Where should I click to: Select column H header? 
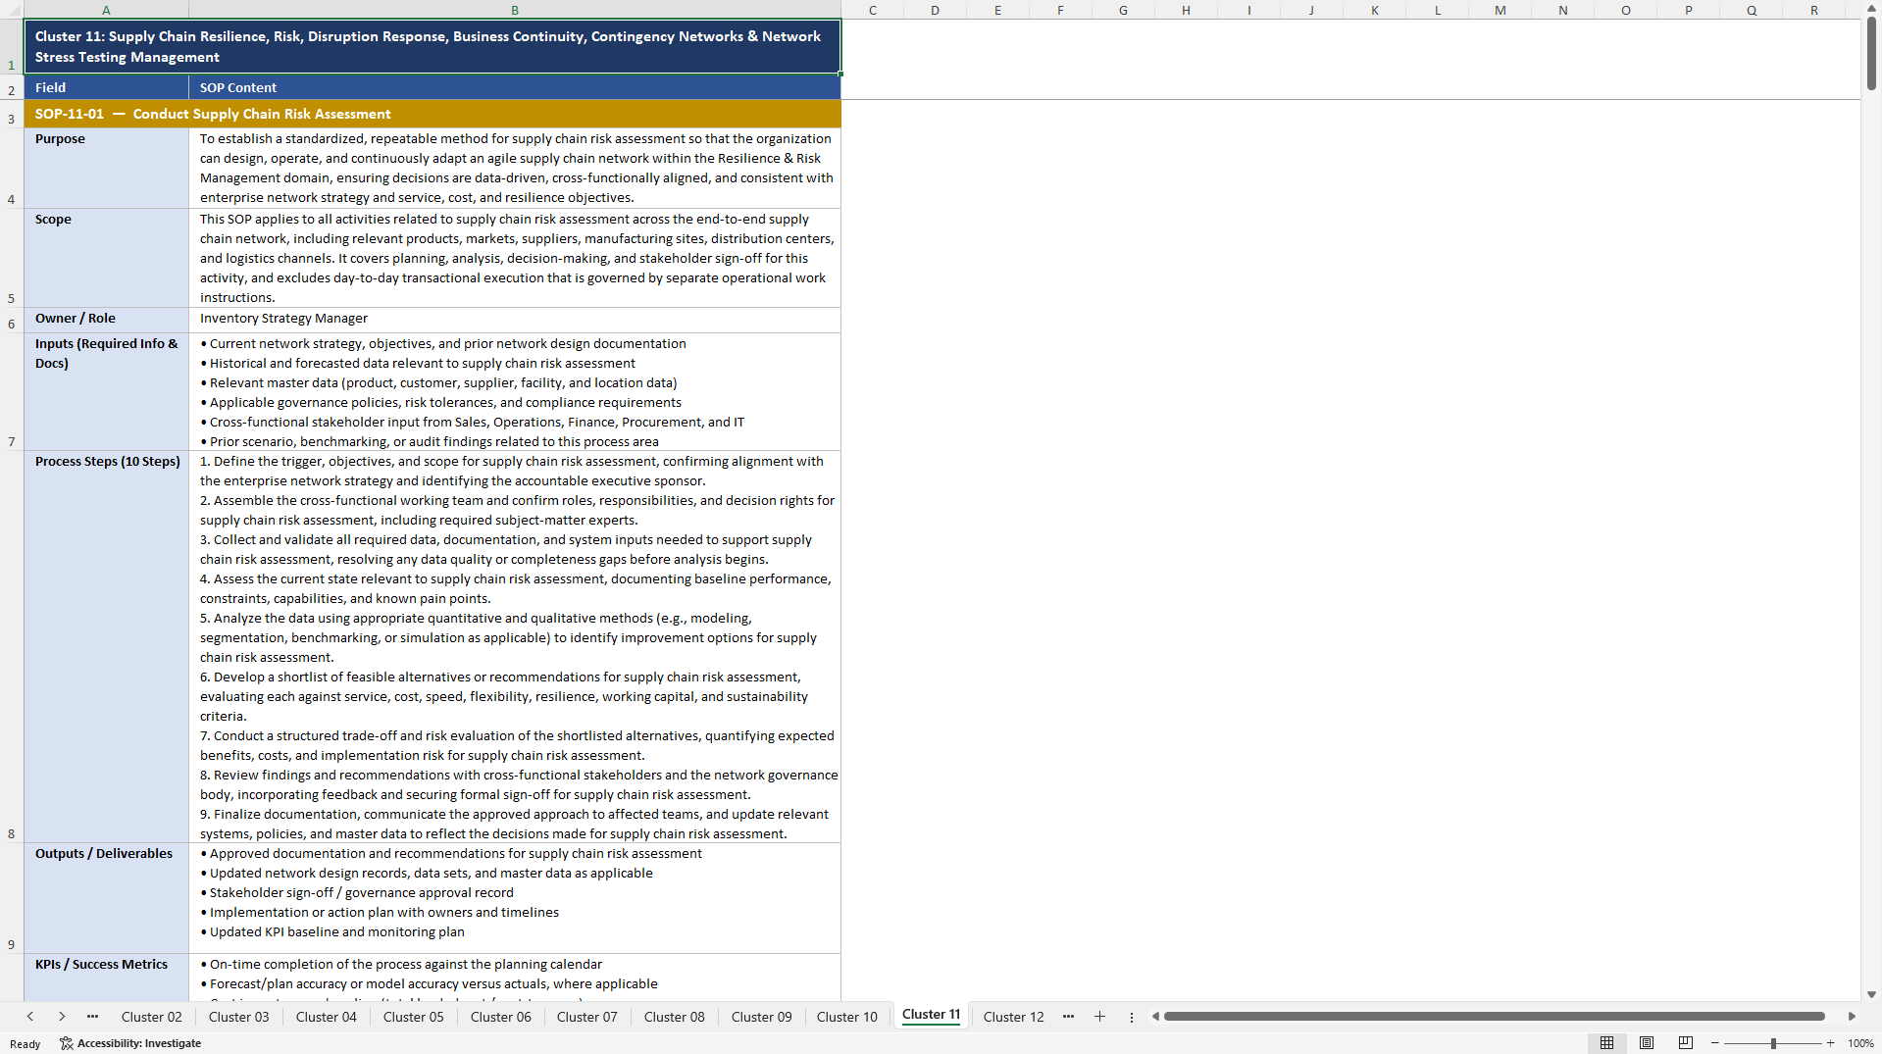click(x=1186, y=10)
